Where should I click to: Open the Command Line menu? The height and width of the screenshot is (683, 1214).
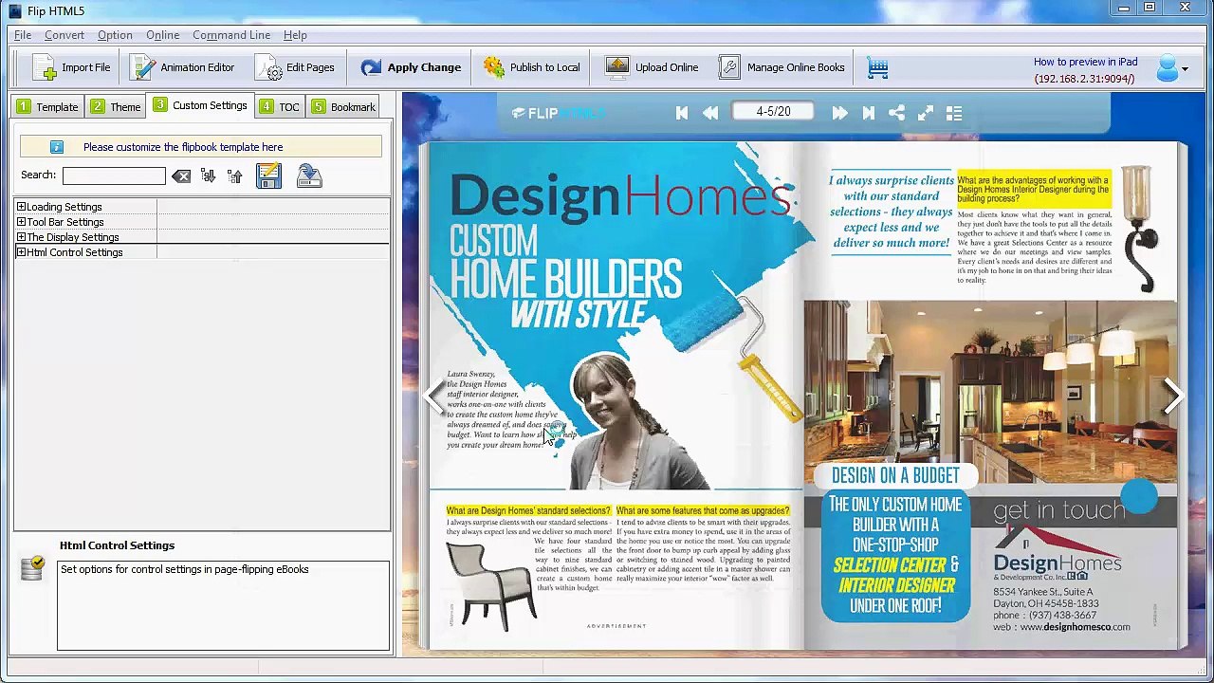pos(231,35)
